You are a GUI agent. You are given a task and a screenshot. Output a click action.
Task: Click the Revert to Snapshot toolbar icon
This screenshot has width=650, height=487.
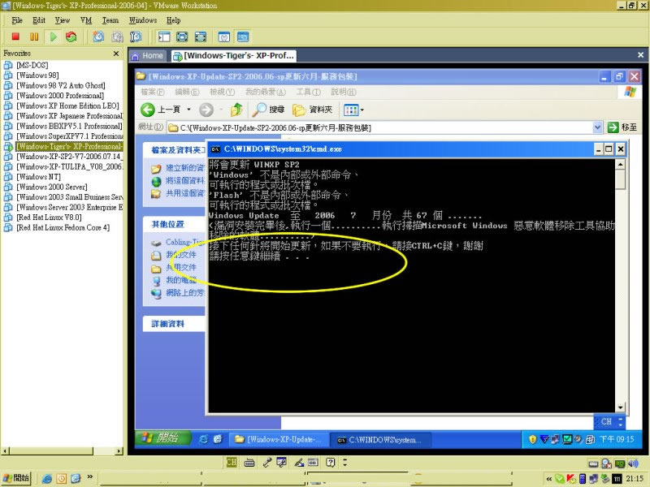(x=117, y=37)
